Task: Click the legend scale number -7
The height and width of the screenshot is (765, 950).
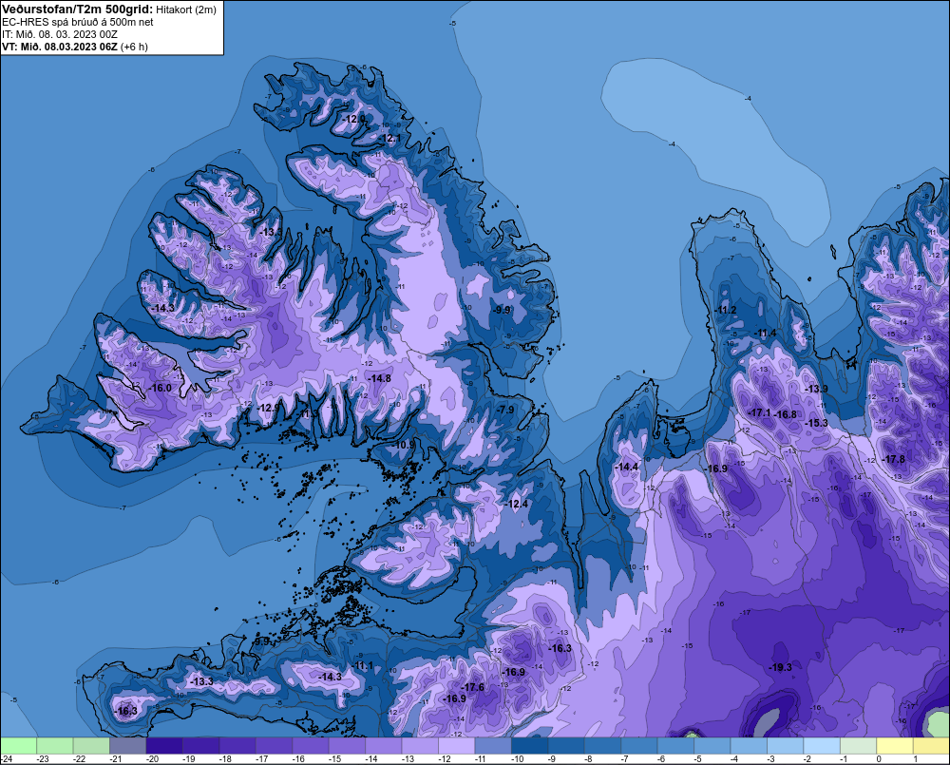Action: pyautogui.click(x=625, y=759)
